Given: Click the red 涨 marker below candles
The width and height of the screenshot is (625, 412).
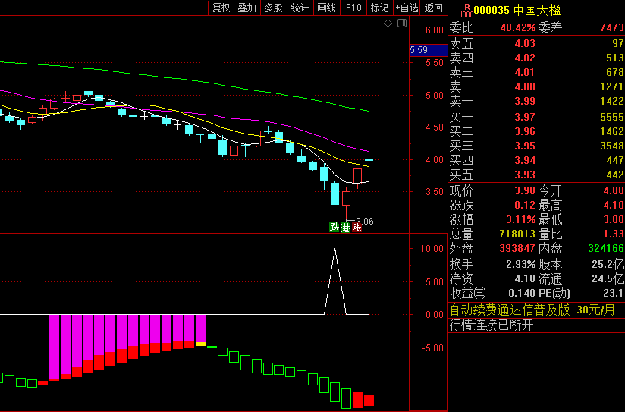Looking at the screenshot, I should click(x=356, y=228).
